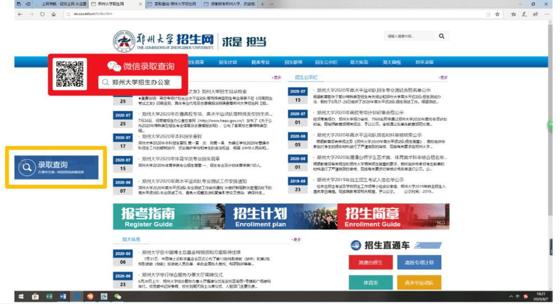The image size is (560, 304).
Task: Add this page to favorites star
Action: pos(497,15)
